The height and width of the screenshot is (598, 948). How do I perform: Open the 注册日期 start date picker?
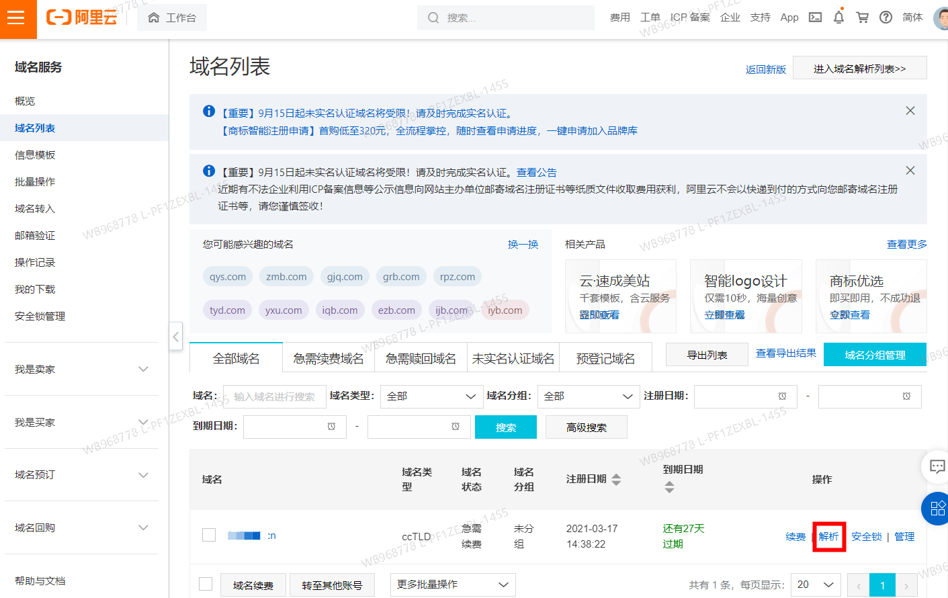[746, 396]
